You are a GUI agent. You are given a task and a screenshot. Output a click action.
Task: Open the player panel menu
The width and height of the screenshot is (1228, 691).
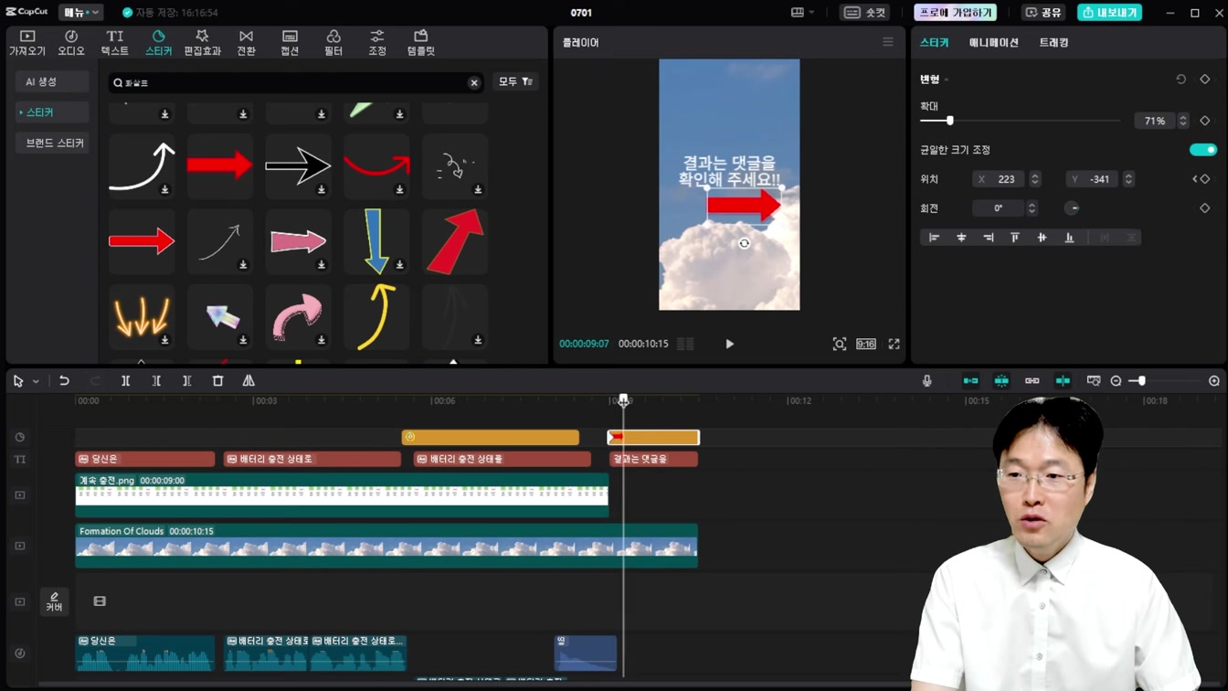[x=887, y=42]
